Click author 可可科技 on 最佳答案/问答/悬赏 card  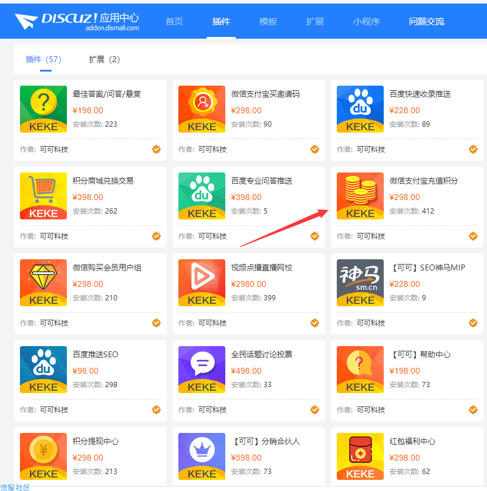tap(54, 150)
